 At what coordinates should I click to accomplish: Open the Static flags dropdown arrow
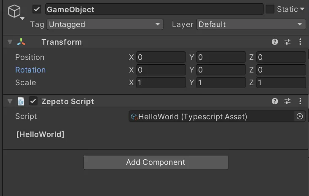[302, 9]
